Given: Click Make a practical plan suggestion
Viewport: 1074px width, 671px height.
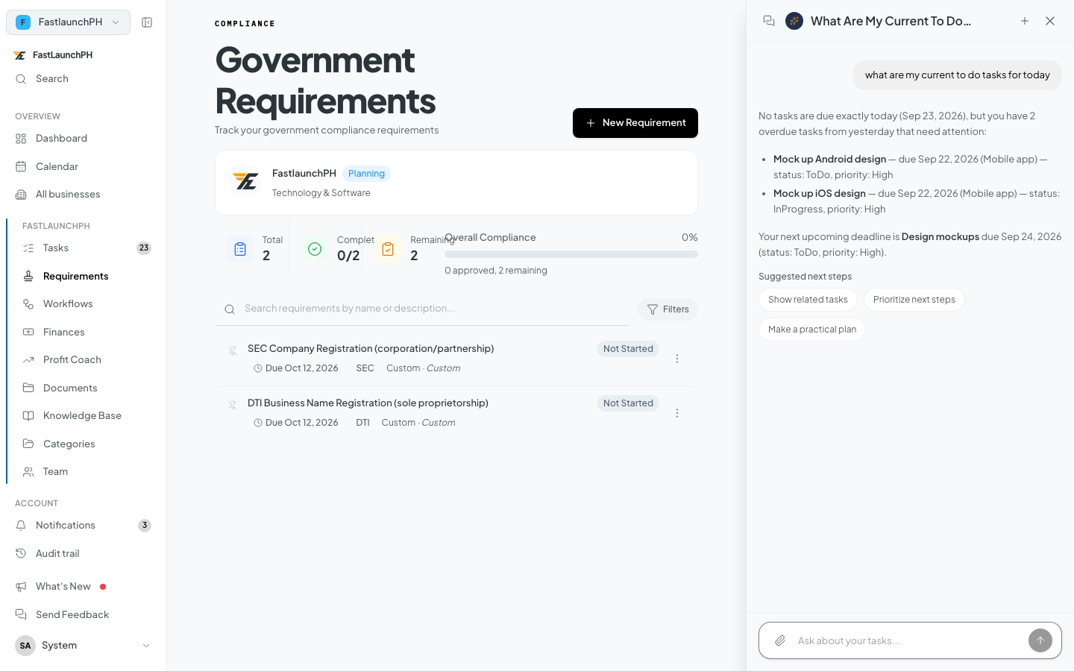Looking at the screenshot, I should [812, 330].
